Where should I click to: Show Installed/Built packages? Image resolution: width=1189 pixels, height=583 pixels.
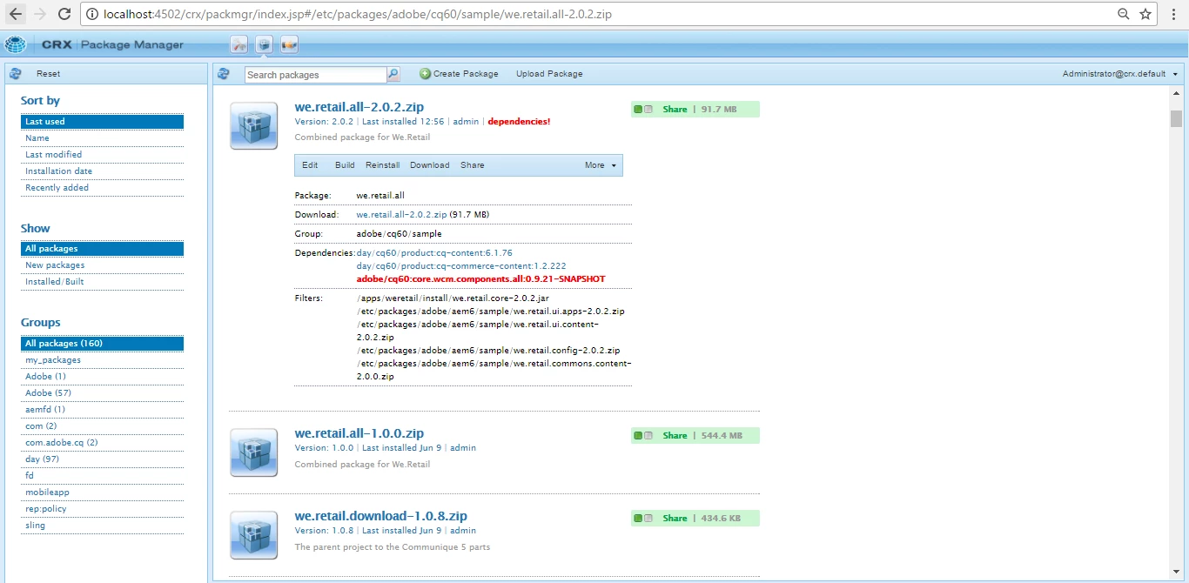point(102,282)
